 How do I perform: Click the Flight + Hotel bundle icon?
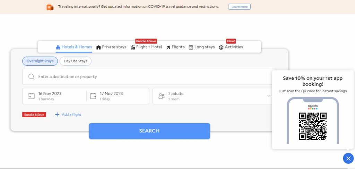[133, 47]
